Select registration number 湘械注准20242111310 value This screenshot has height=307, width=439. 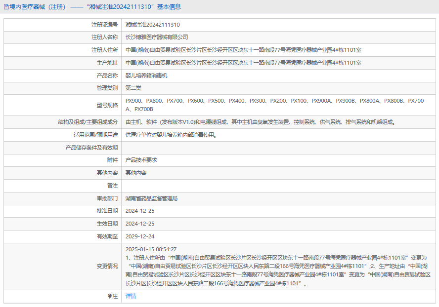click(153, 25)
